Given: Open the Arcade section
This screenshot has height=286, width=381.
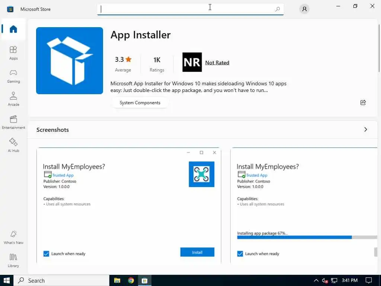Looking at the screenshot, I should tap(13, 99).
